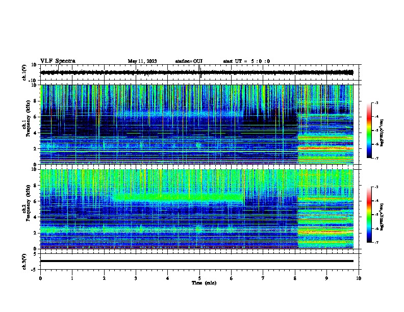The width and height of the screenshot is (404, 312).
Task: Click the ch.2 'Frequency (kHz)' axis label
Action: tap(29, 203)
